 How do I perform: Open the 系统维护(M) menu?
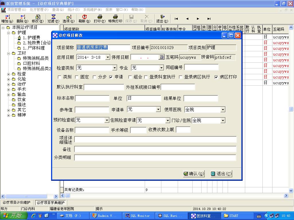(x=92, y=9)
